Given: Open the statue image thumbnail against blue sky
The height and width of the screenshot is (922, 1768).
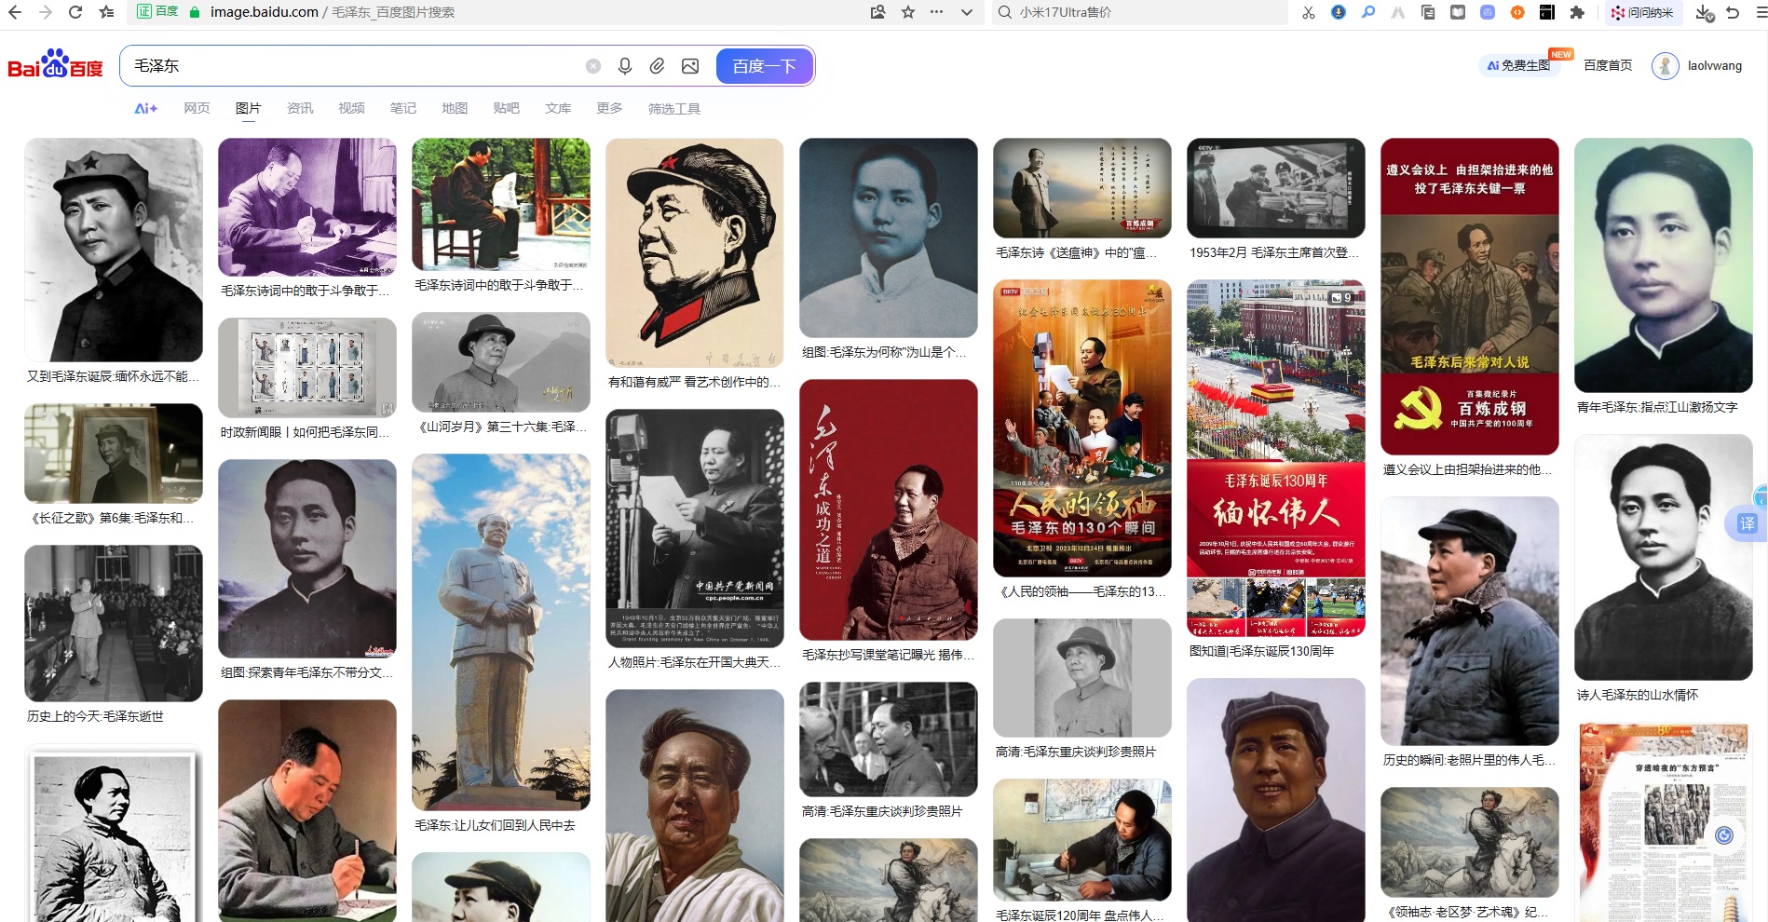Looking at the screenshot, I should 501,631.
